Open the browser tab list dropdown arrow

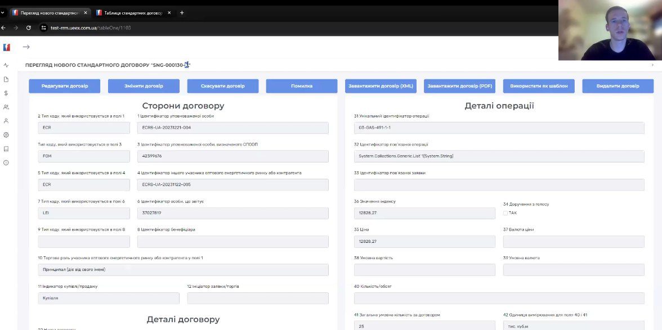tap(3, 13)
